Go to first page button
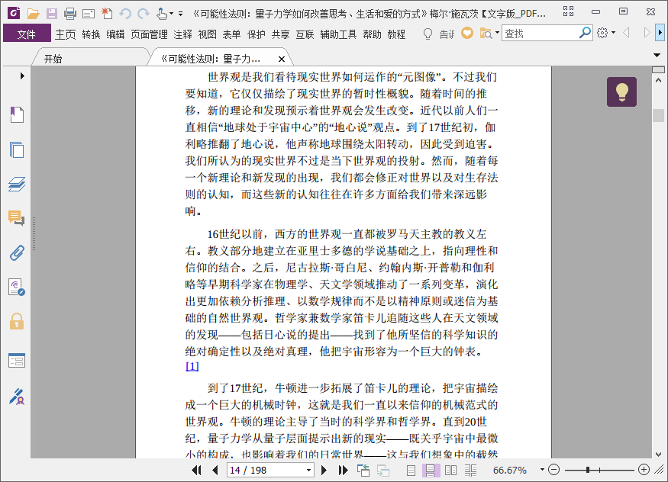Image resolution: width=668 pixels, height=482 pixels. 196,470
